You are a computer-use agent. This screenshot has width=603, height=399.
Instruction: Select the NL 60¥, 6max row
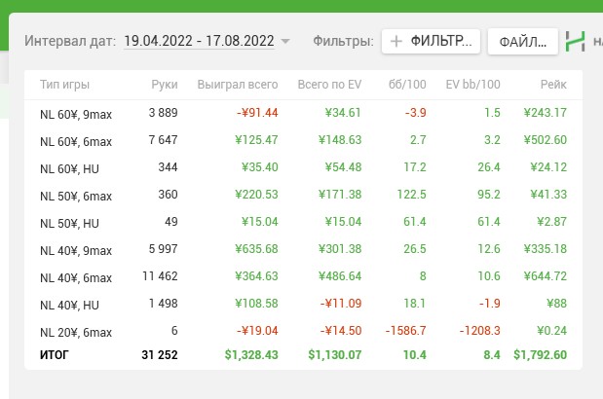point(303,140)
